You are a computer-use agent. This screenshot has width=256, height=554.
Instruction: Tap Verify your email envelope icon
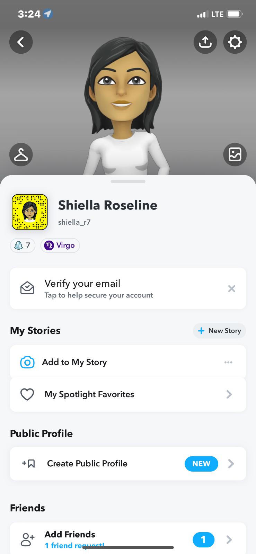27,288
